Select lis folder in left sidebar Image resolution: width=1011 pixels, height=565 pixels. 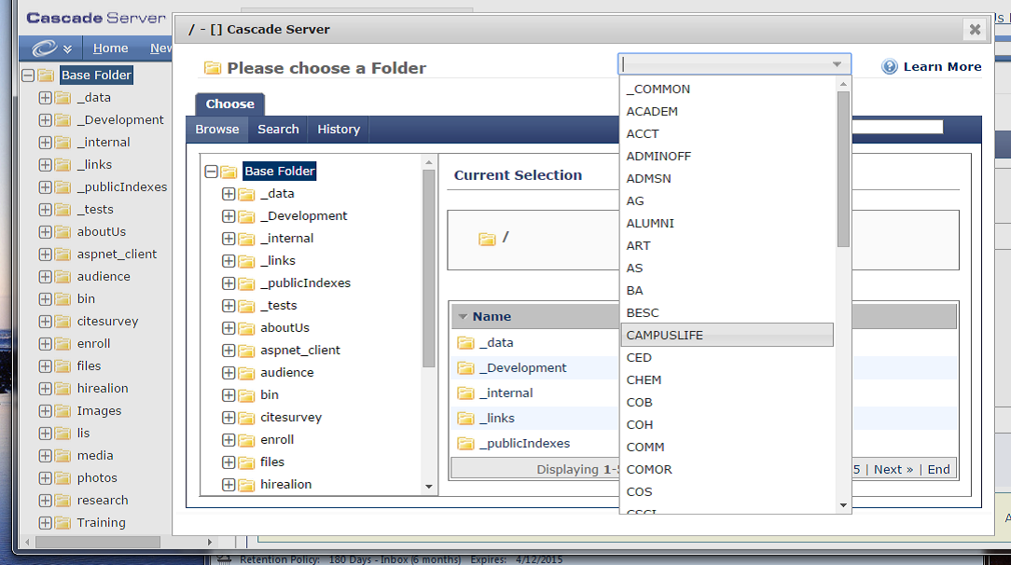pyautogui.click(x=83, y=433)
